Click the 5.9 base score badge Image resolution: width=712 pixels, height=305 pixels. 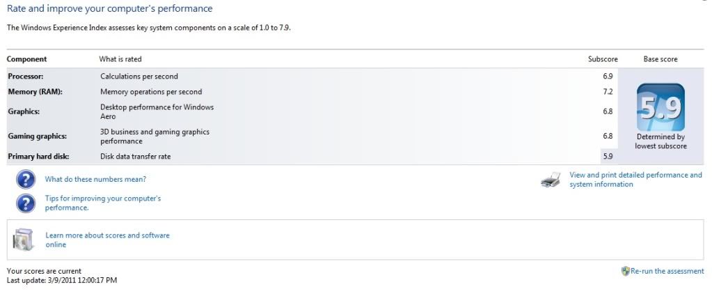pos(660,107)
